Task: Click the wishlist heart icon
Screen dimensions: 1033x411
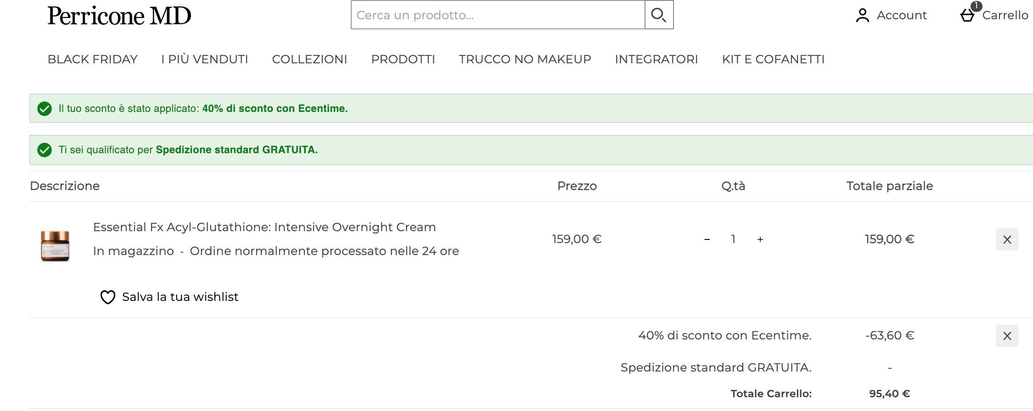Action: [x=108, y=297]
